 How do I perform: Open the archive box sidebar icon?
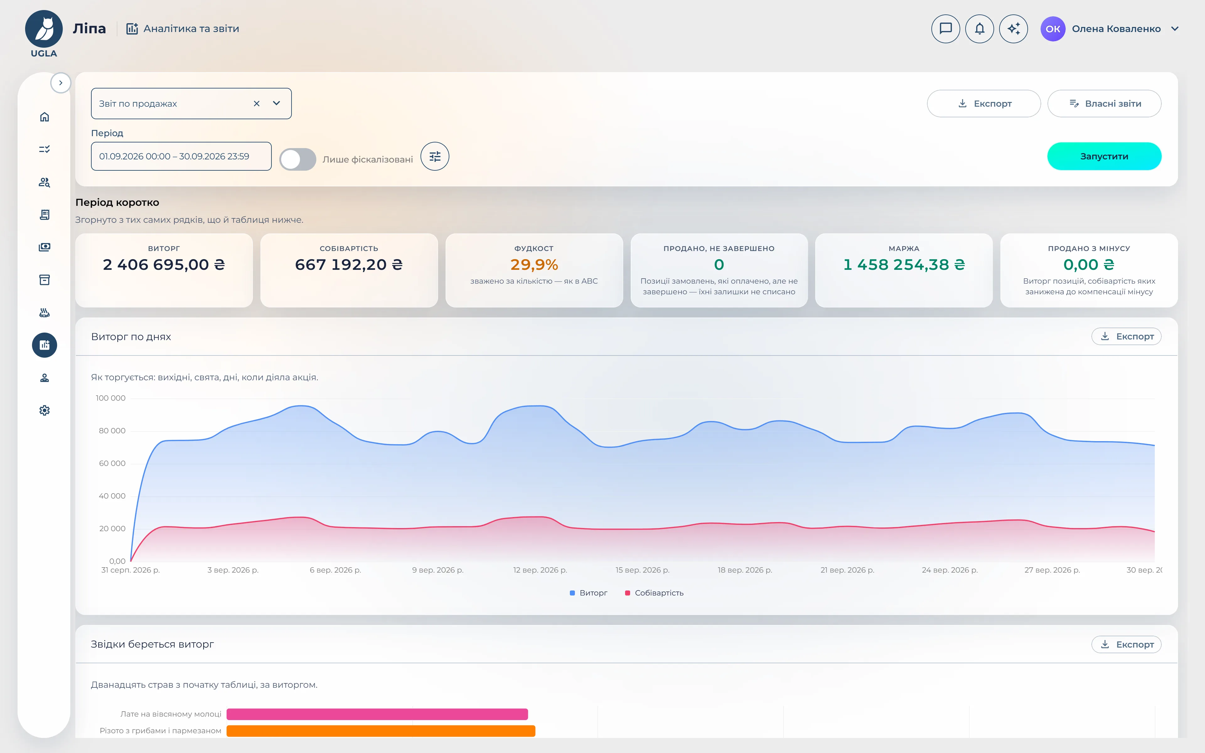44,280
